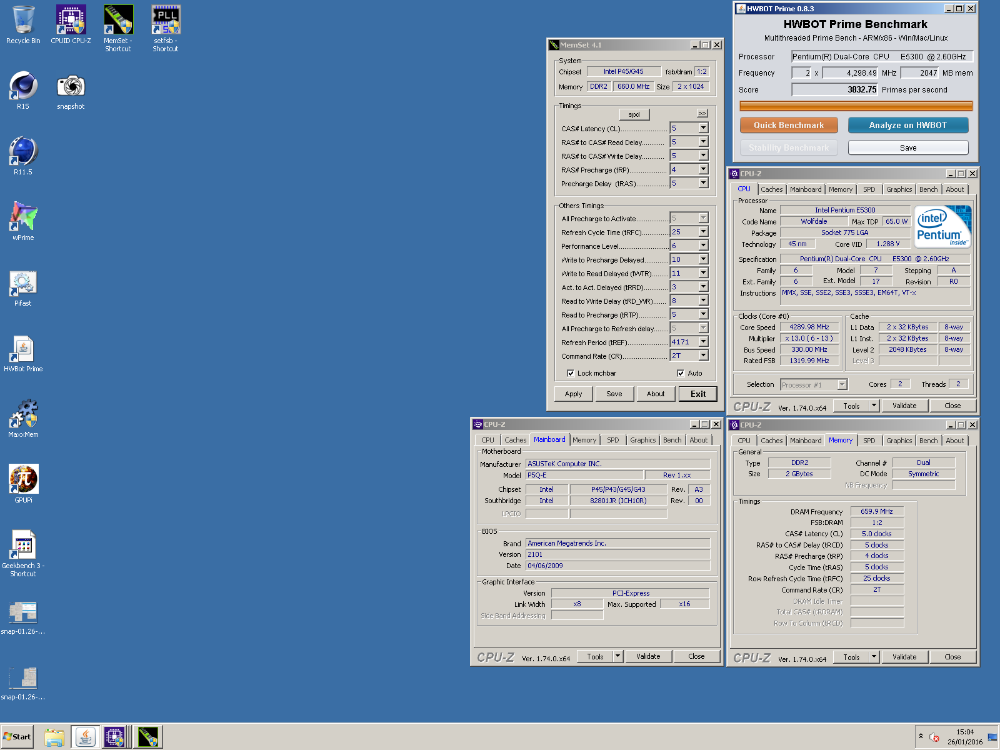The image size is (1000, 750).
Task: Click the Score field showing 3832.75
Action: [x=834, y=90]
